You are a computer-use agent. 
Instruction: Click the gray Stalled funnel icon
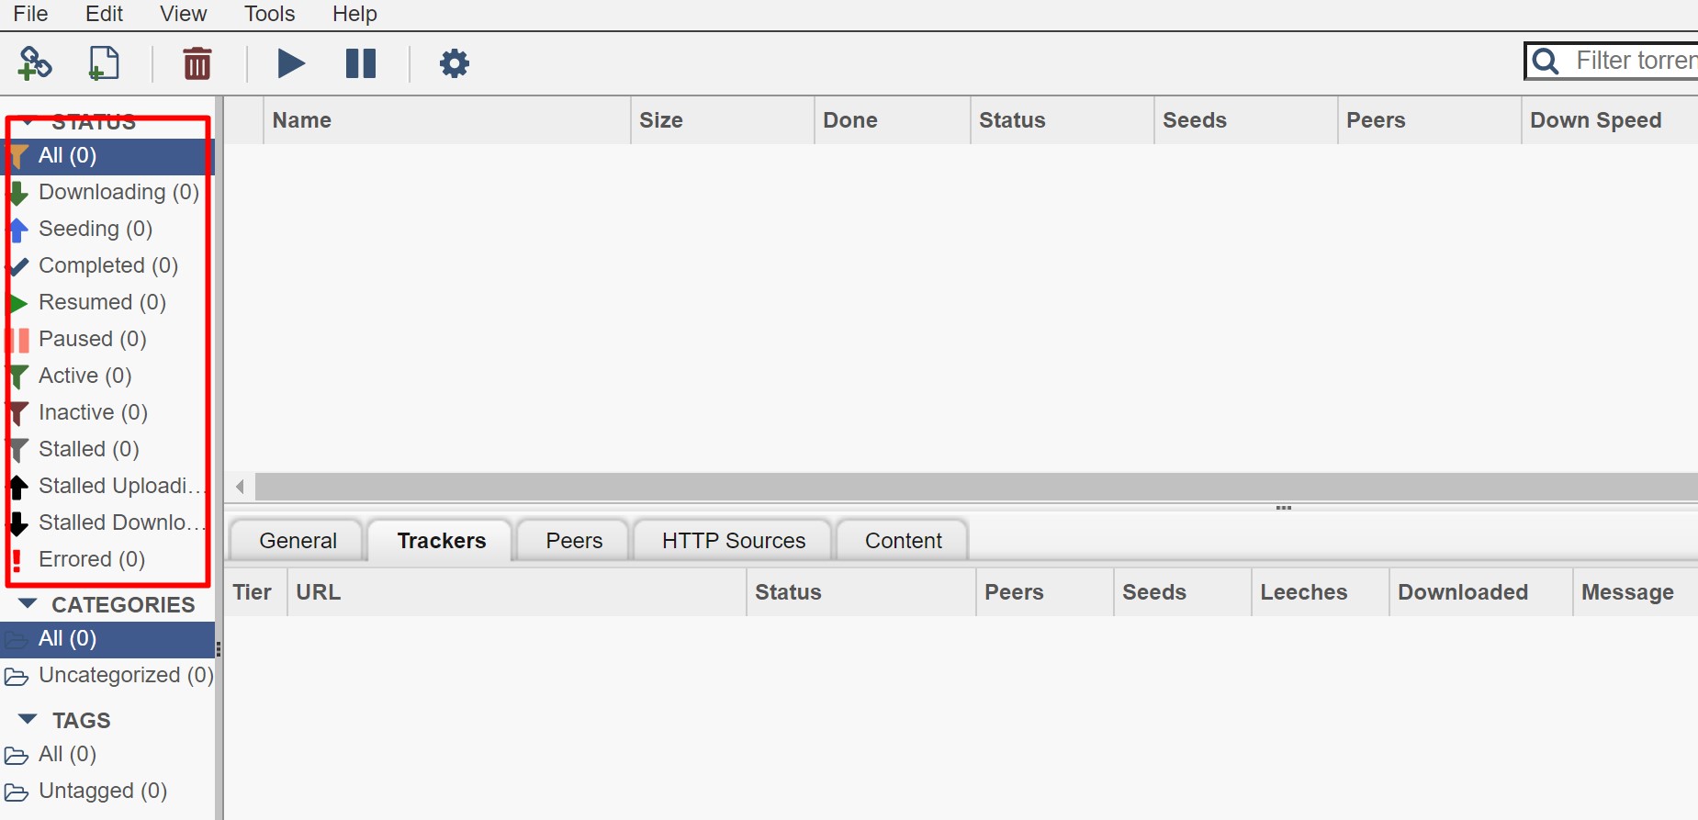17,451
